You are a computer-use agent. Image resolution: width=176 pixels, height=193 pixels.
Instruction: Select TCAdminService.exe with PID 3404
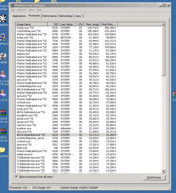click(x=67, y=157)
